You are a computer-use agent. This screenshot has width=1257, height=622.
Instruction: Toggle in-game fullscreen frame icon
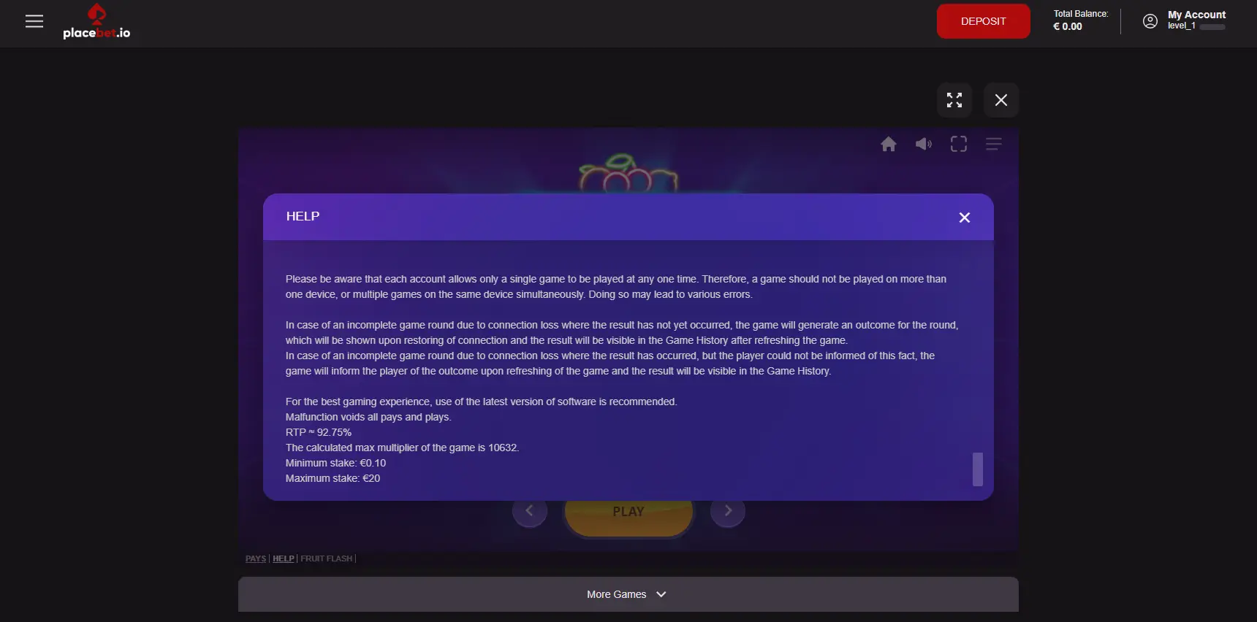959,144
